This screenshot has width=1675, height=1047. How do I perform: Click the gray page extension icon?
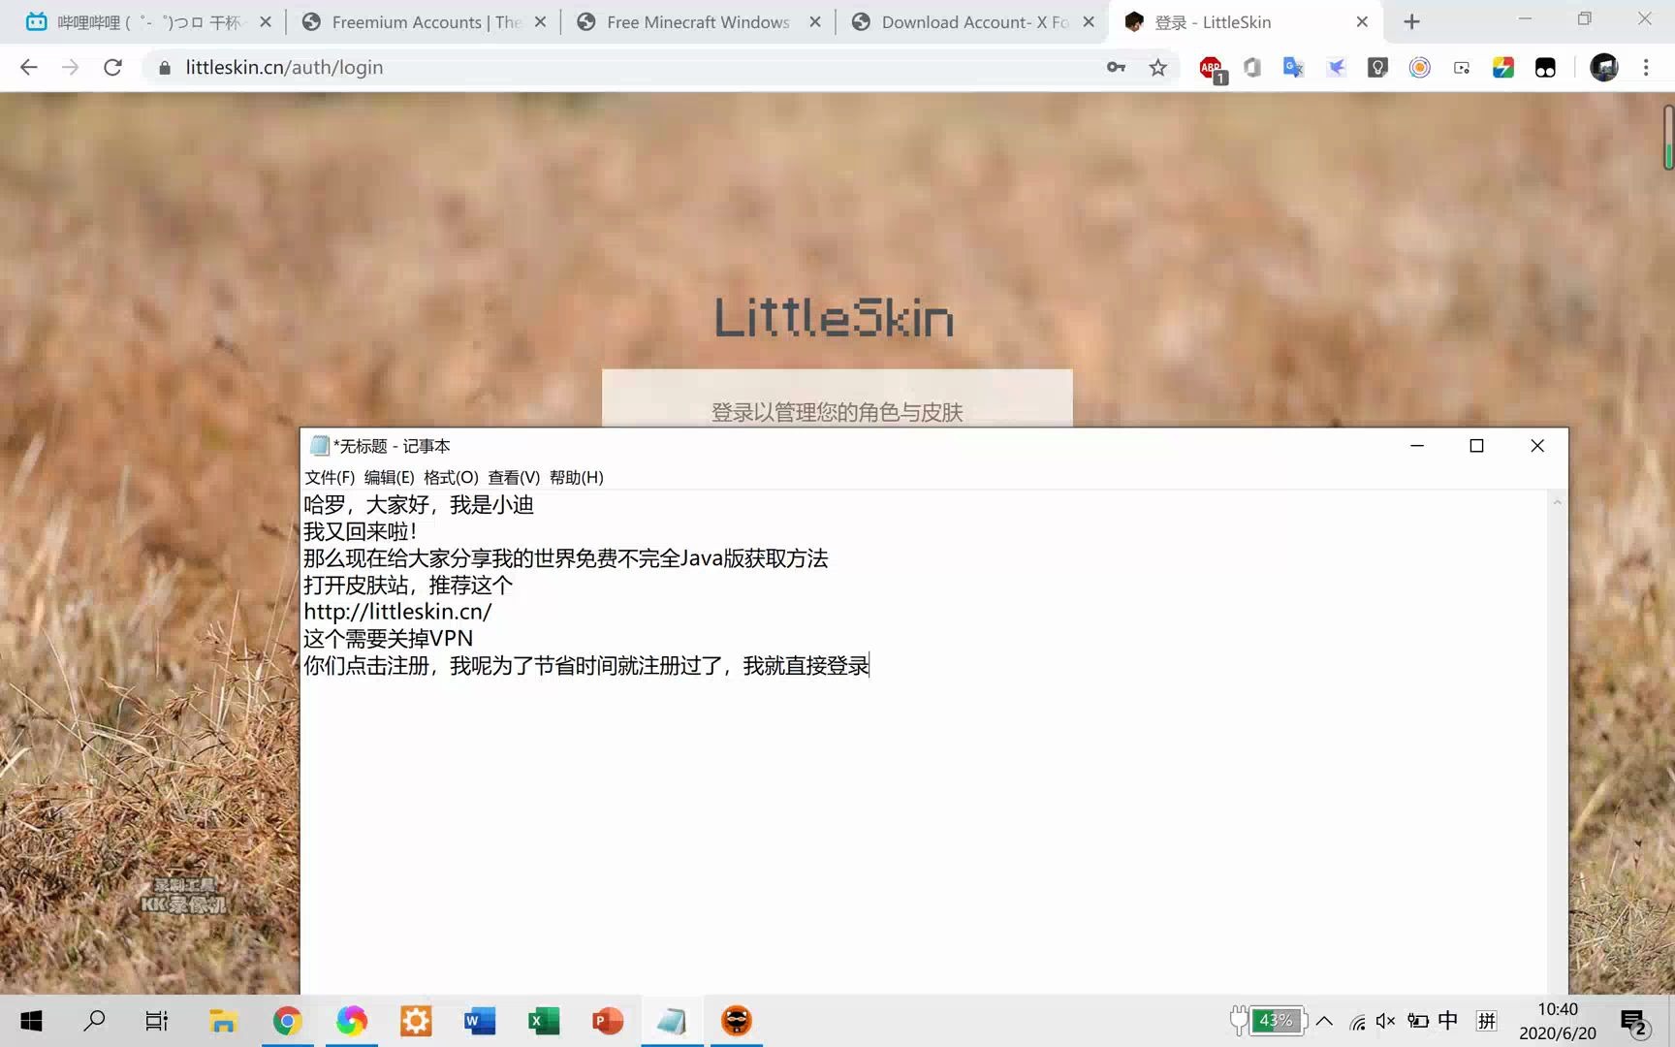point(1251,67)
